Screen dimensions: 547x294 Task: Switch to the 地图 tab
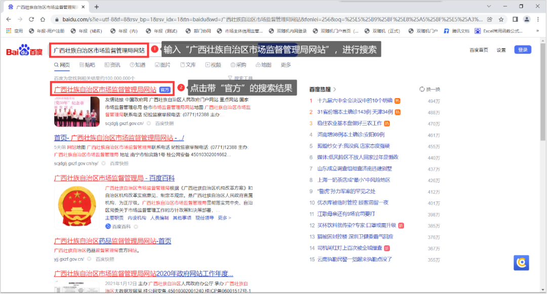pos(263,65)
